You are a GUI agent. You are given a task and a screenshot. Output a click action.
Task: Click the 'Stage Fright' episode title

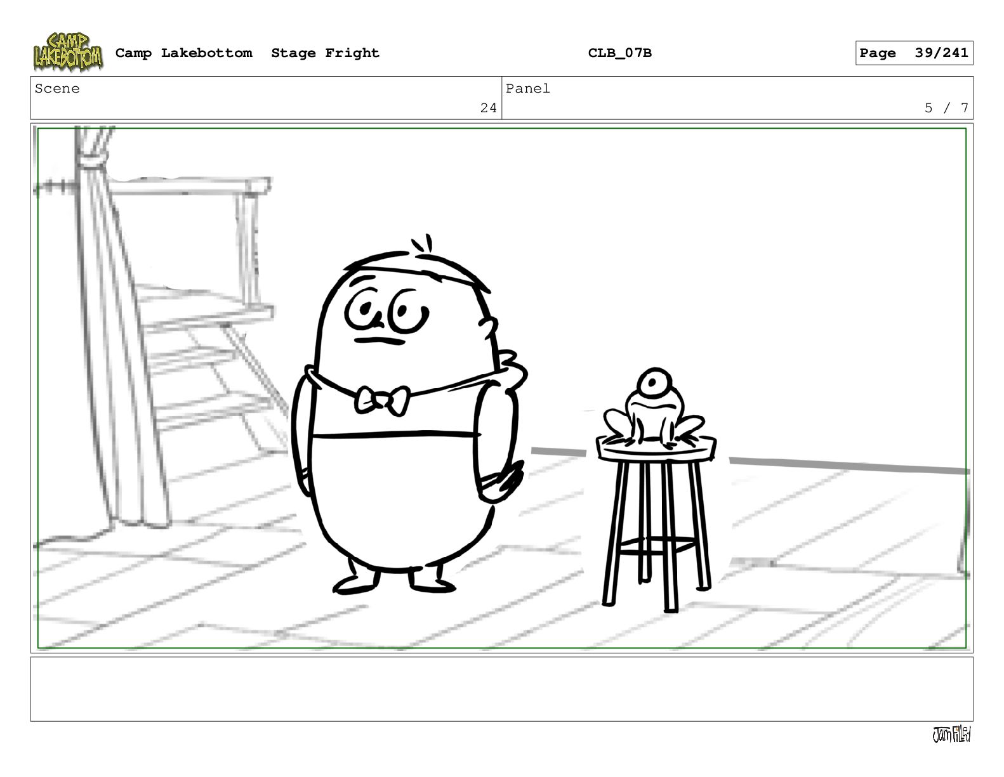(x=325, y=53)
